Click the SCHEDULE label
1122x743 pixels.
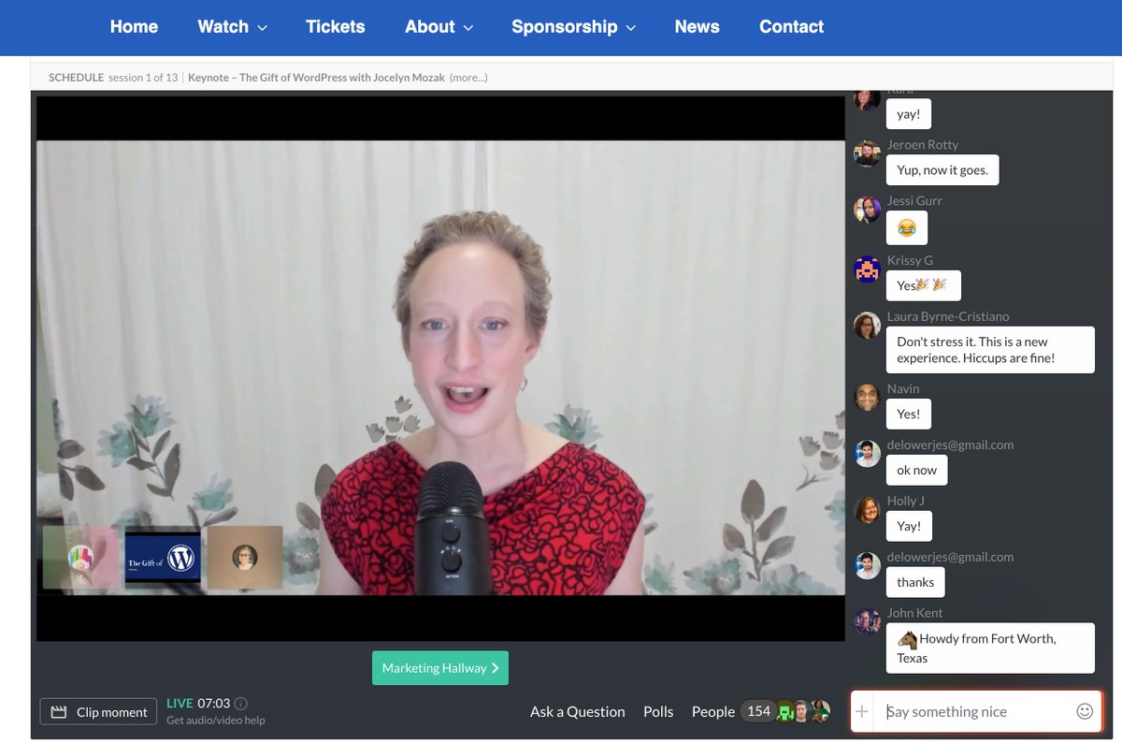coord(76,78)
